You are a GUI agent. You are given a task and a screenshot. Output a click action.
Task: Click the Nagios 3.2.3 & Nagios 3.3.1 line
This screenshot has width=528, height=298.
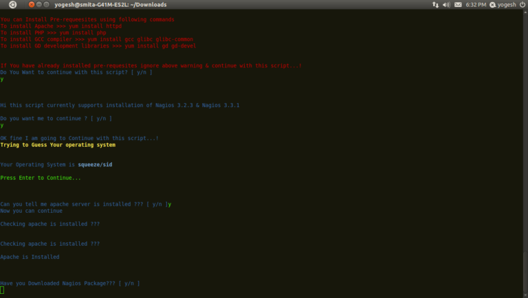coord(120,105)
